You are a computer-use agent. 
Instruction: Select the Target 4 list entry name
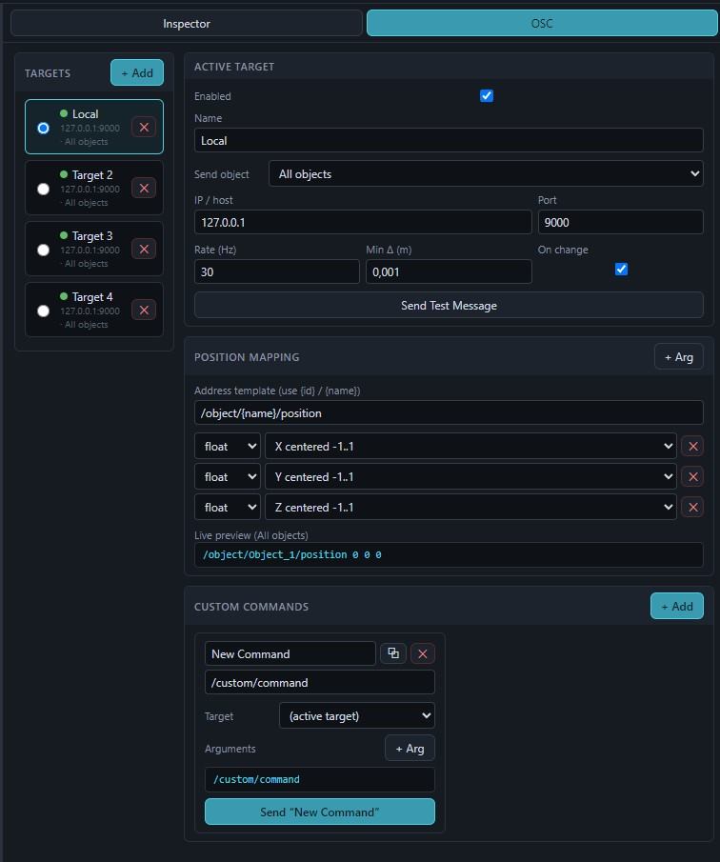[x=92, y=297]
